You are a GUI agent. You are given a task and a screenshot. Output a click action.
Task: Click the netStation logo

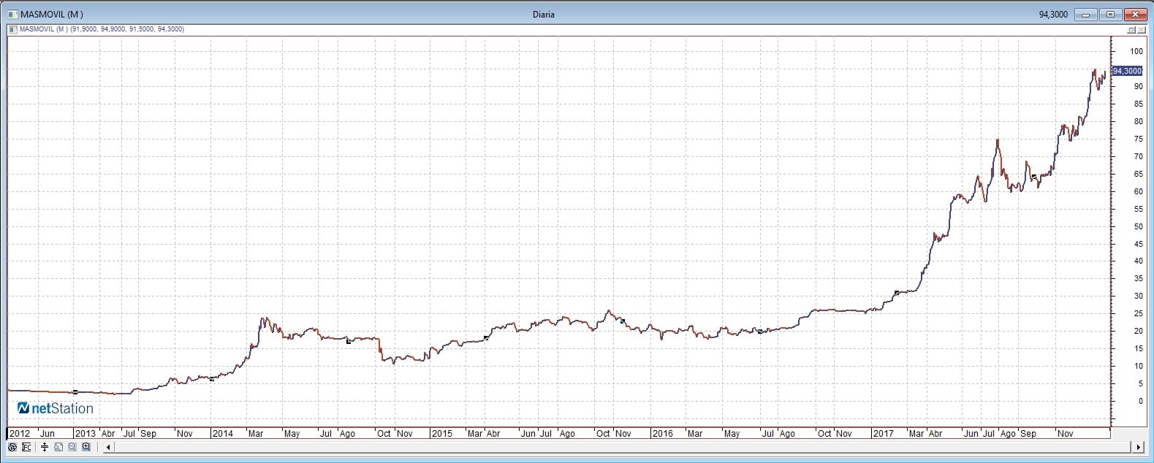[56, 408]
